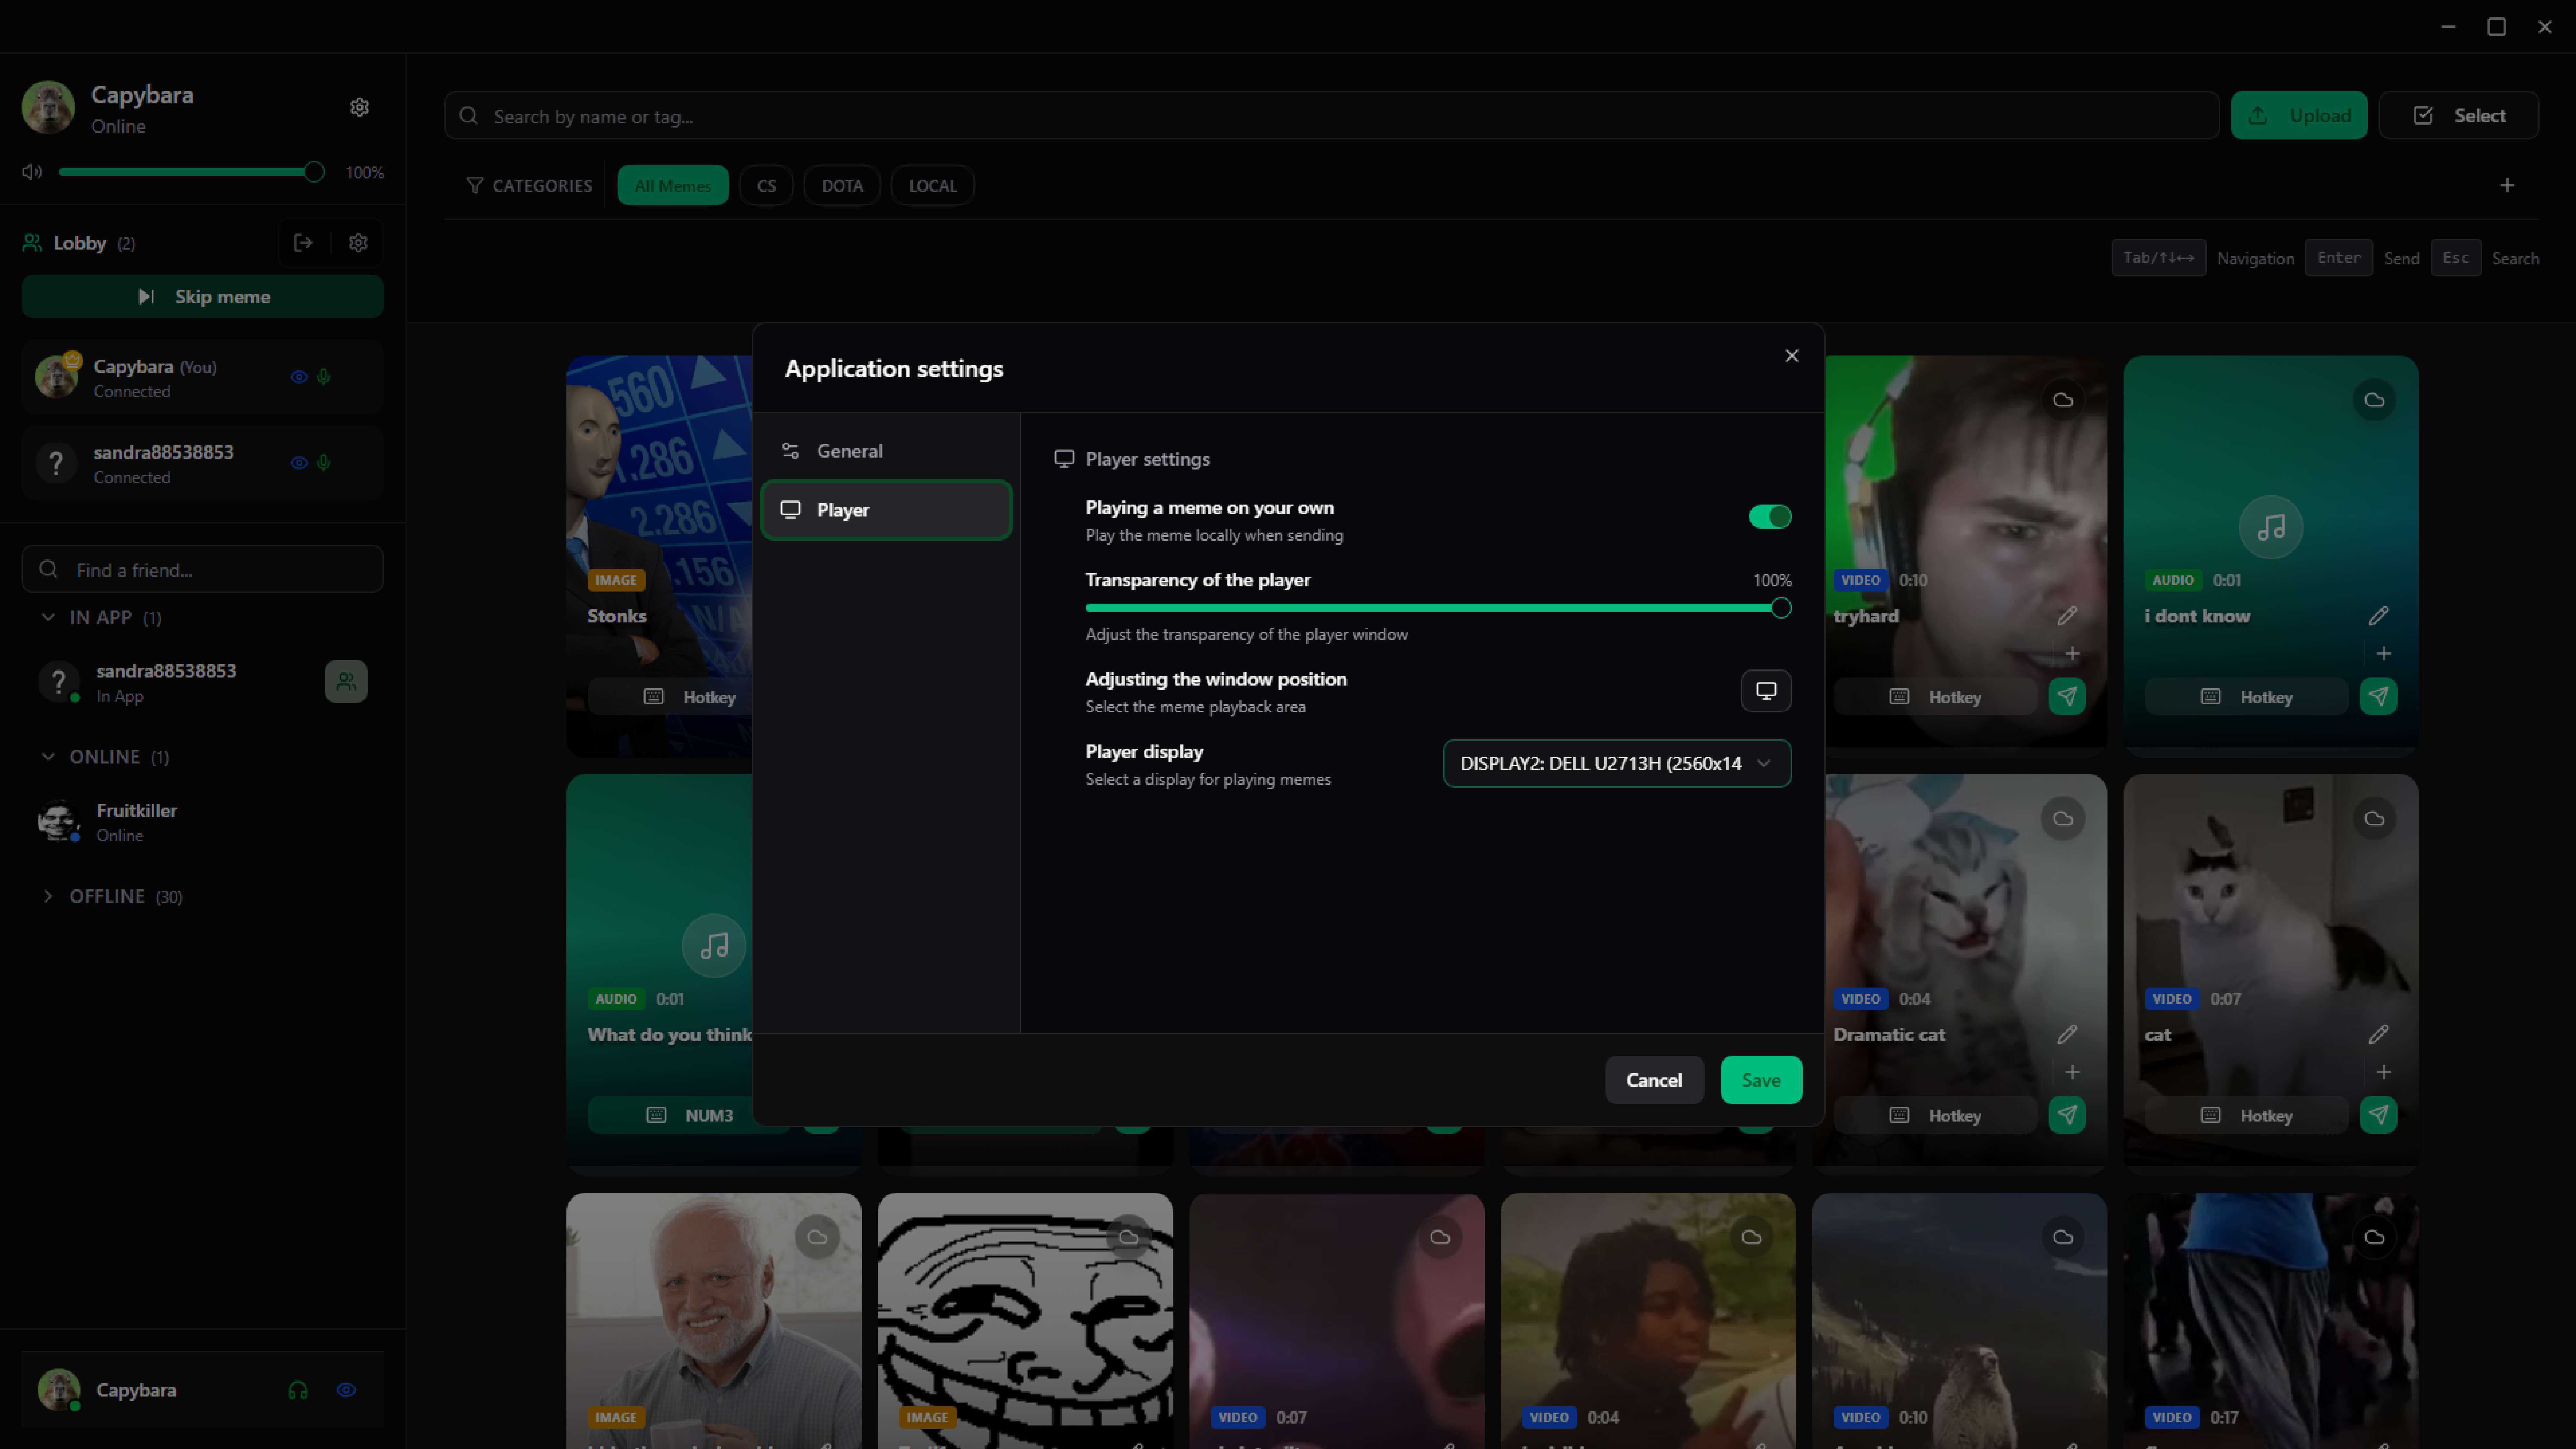This screenshot has width=2576, height=1449.
Task: Click the Search by name or tag field
Action: tap(1331, 116)
